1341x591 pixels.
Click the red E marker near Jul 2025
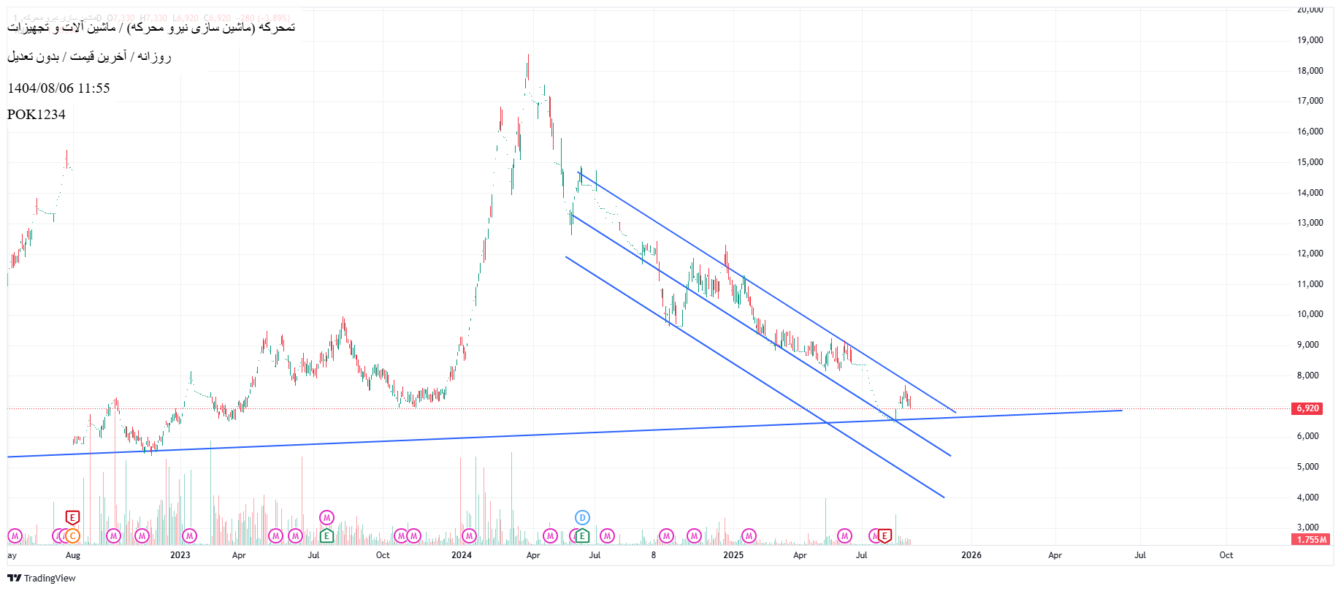point(885,536)
